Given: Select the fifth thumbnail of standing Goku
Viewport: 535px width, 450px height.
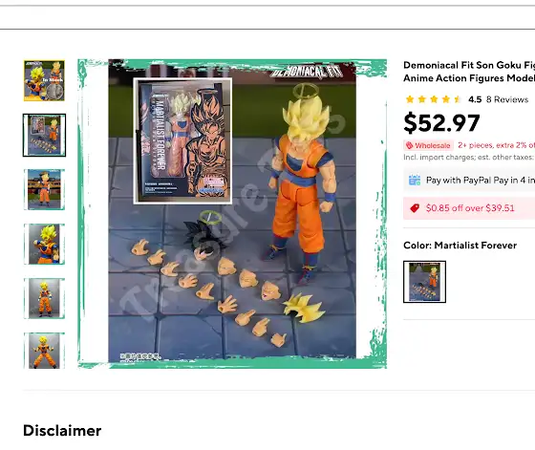Looking at the screenshot, I should (44, 298).
